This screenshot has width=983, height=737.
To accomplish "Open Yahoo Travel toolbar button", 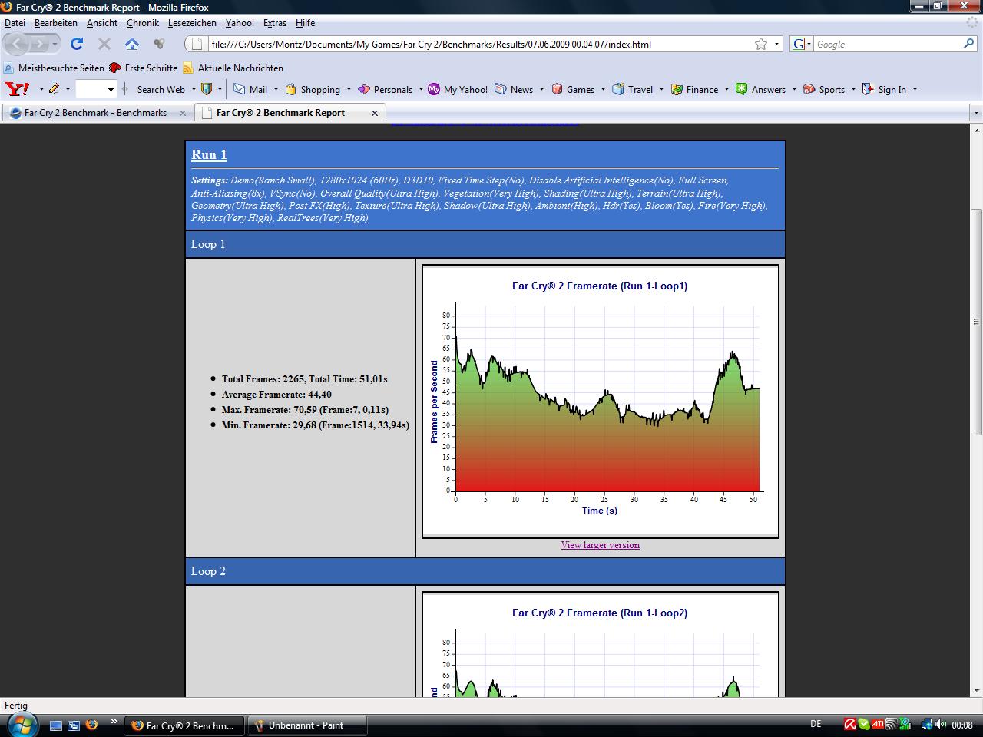I will [633, 89].
